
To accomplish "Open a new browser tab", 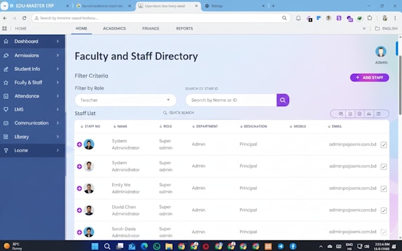I will pyautogui.click(x=273, y=6).
